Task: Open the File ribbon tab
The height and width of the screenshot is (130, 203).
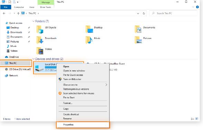Action: pyautogui.click(x=6, y=7)
